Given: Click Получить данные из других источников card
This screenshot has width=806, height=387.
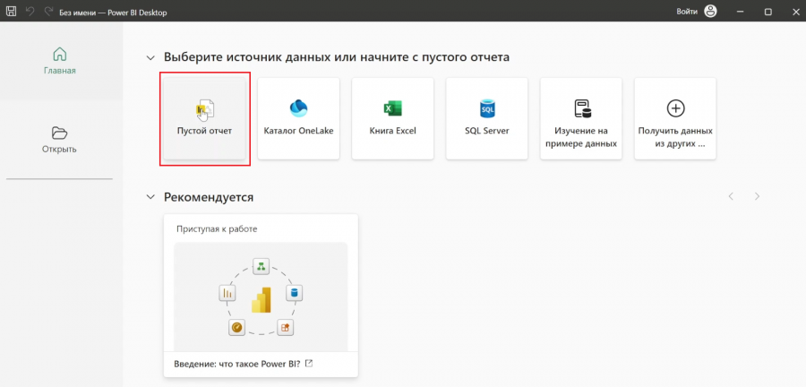Looking at the screenshot, I should (675, 119).
